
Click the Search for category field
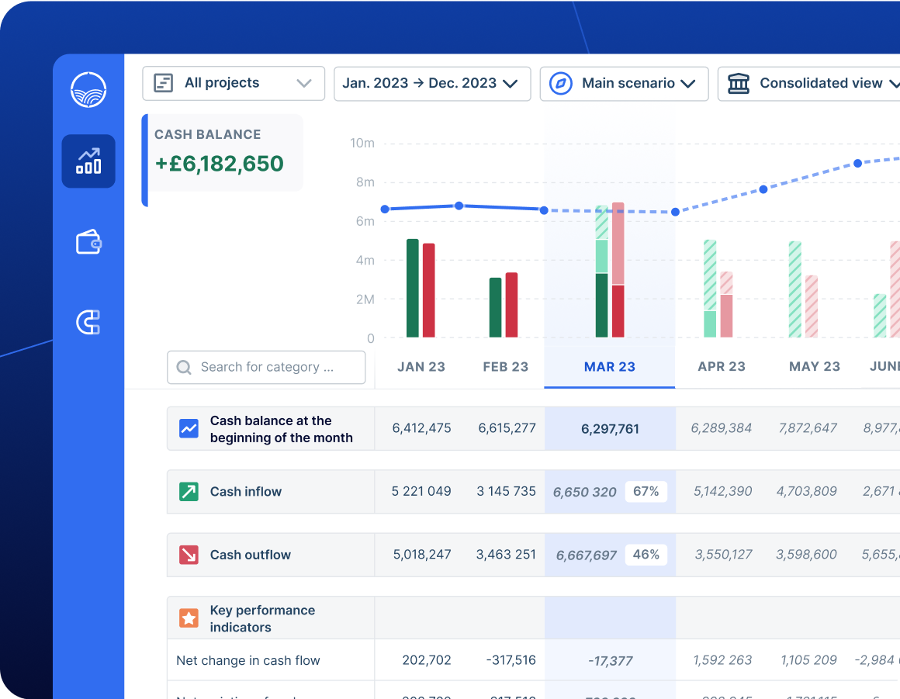266,367
